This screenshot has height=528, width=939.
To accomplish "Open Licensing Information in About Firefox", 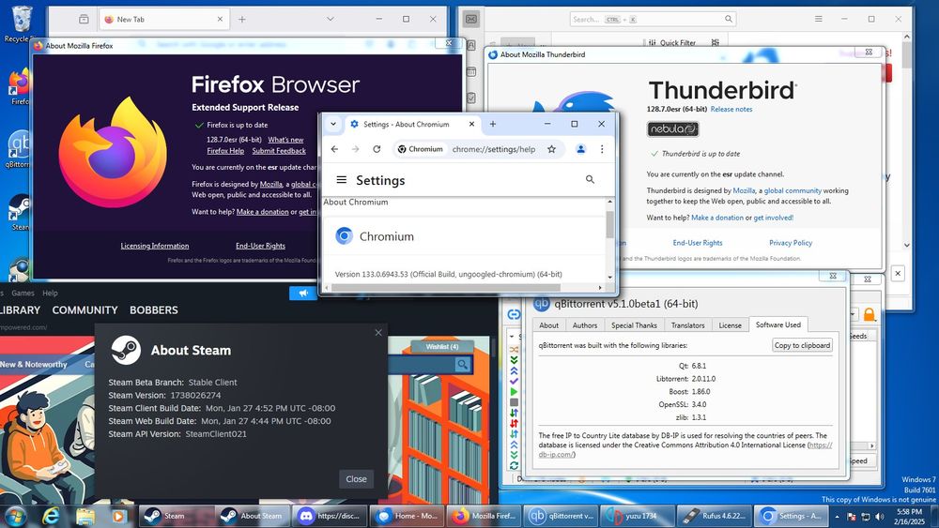I will pos(155,246).
